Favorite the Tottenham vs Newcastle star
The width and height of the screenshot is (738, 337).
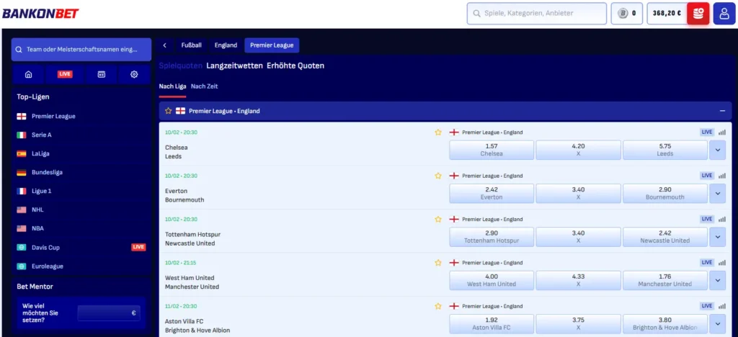click(438, 220)
